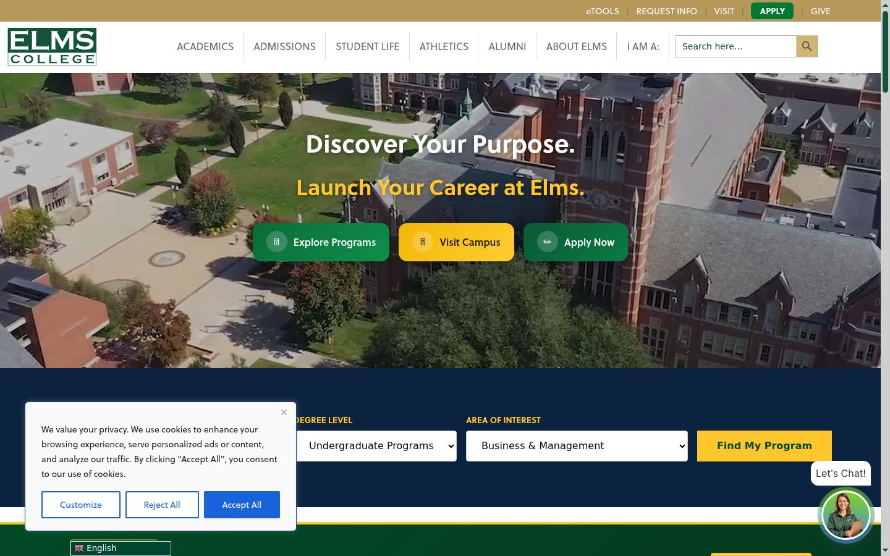890x556 pixels.
Task: Click the search magnifier button
Action: click(x=807, y=46)
